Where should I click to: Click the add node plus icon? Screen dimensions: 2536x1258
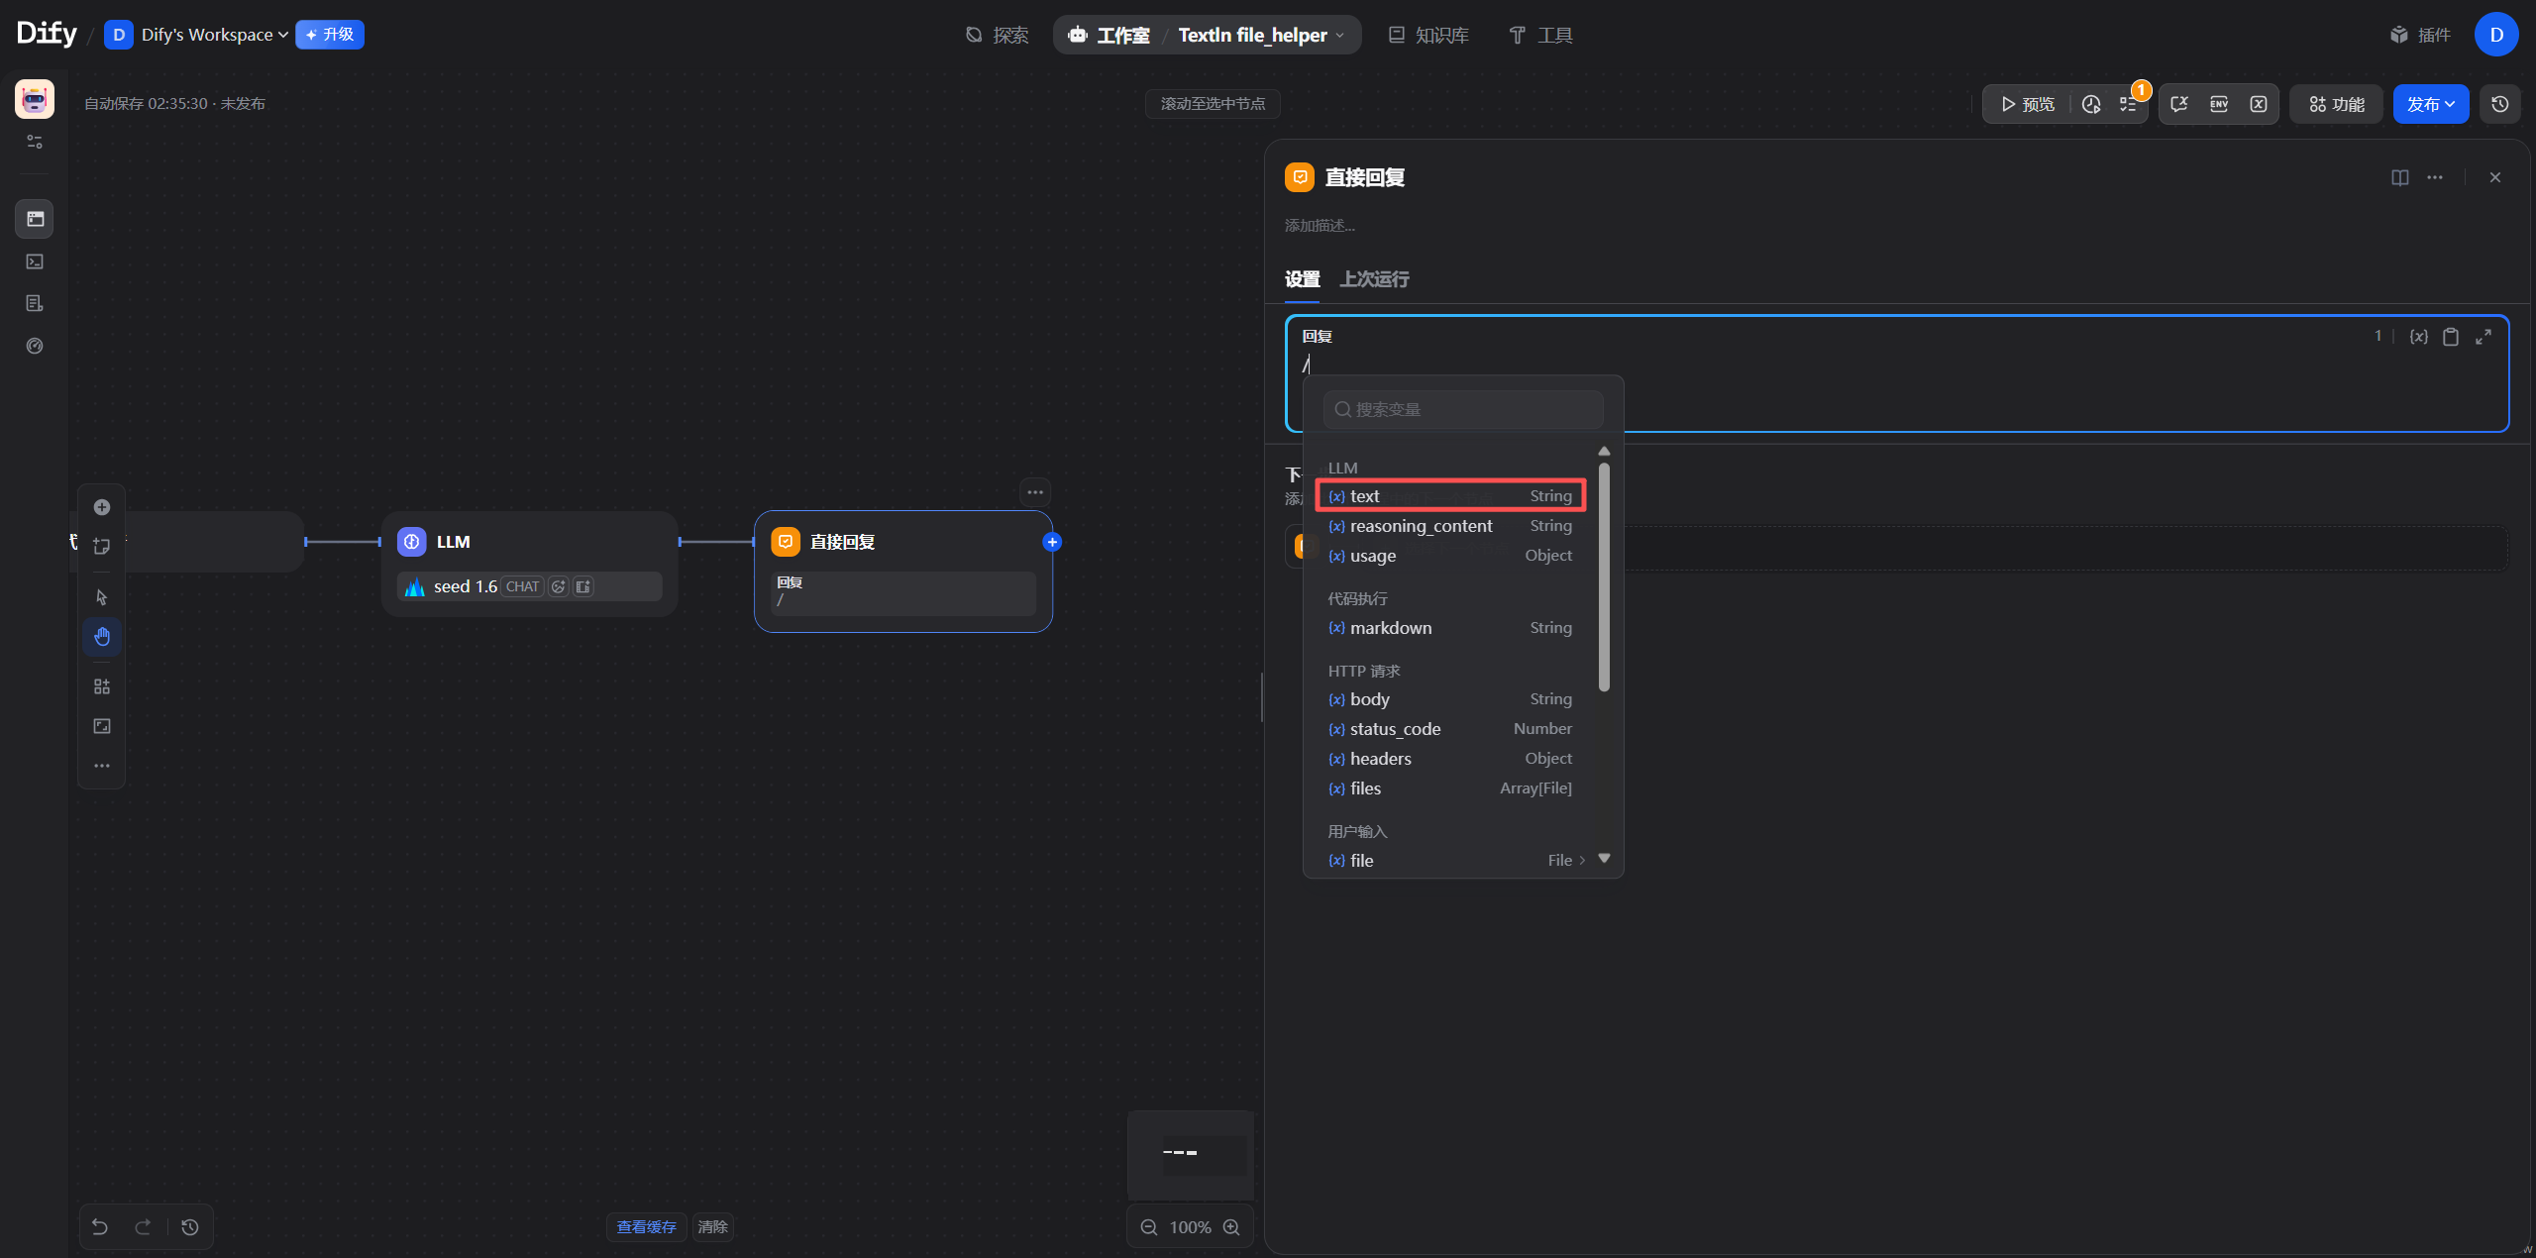pos(102,507)
